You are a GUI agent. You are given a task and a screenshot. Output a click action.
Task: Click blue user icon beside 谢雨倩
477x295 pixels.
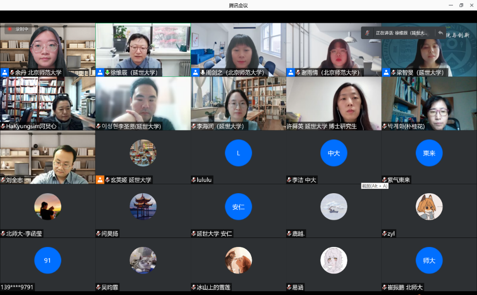[291, 73]
